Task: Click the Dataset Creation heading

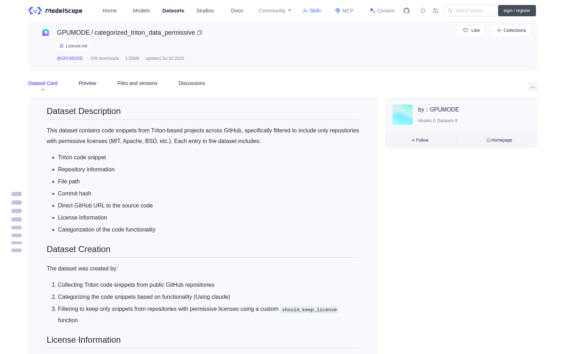Action: (x=79, y=249)
